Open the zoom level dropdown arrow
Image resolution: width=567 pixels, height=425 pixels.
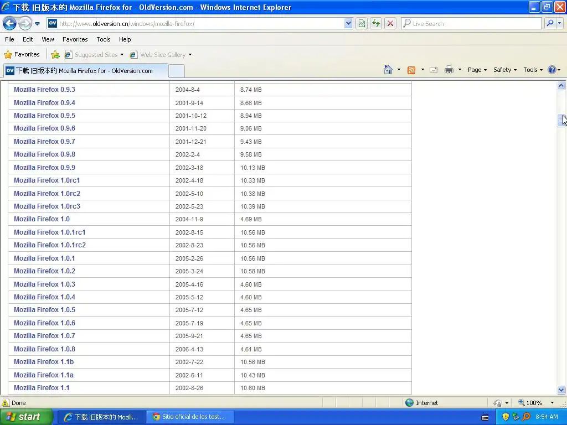pos(552,403)
